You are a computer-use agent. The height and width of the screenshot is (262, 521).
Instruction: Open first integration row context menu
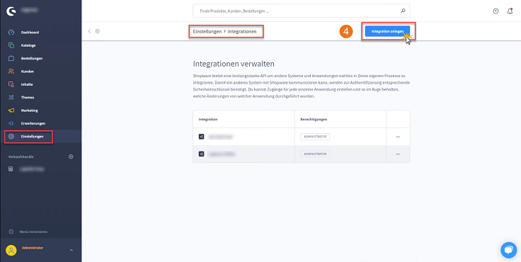(398, 137)
